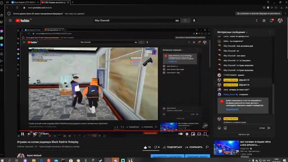Open the create video upload icon

point(256,21)
